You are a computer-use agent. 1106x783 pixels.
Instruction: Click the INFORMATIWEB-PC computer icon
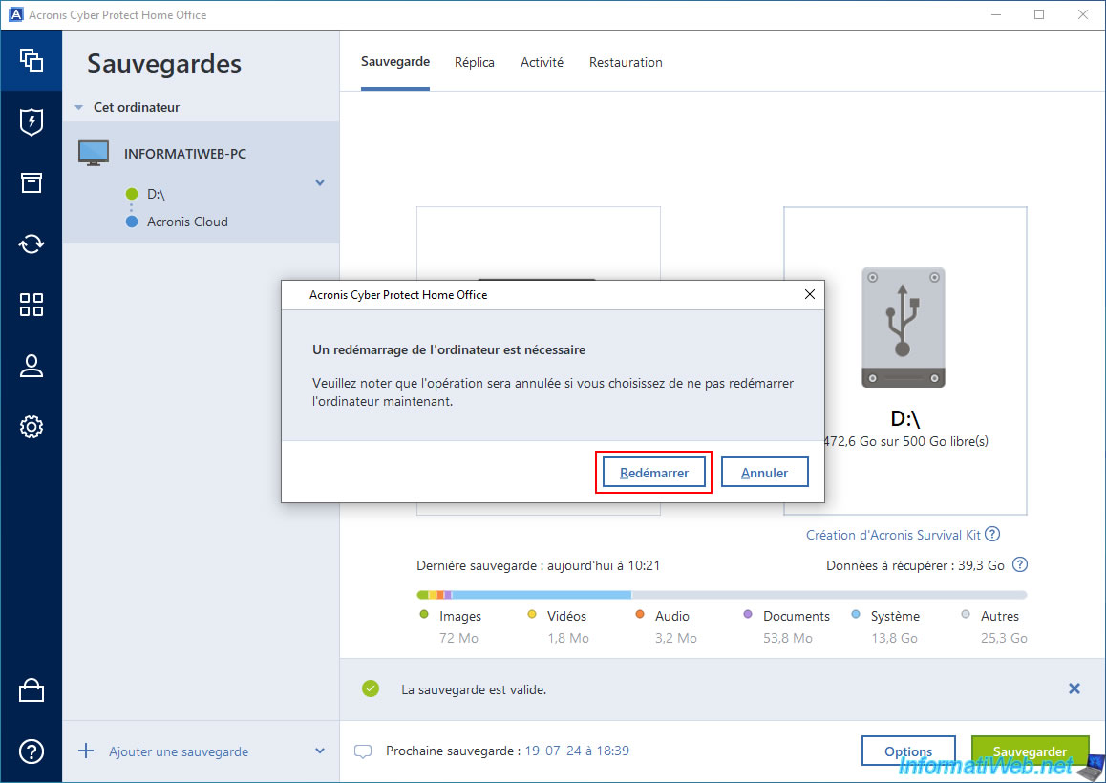click(x=93, y=153)
